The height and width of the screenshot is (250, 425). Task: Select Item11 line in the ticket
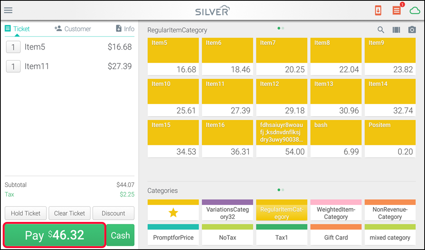69,67
